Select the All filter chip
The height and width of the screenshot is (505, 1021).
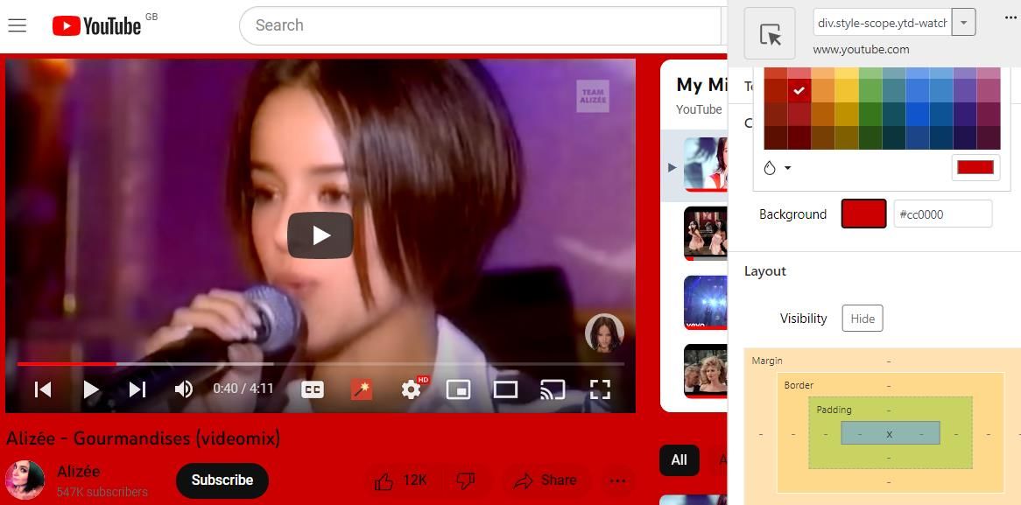point(679,460)
